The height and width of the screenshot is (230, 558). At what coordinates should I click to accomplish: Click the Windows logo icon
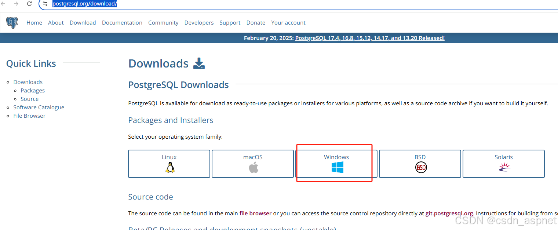pyautogui.click(x=337, y=168)
